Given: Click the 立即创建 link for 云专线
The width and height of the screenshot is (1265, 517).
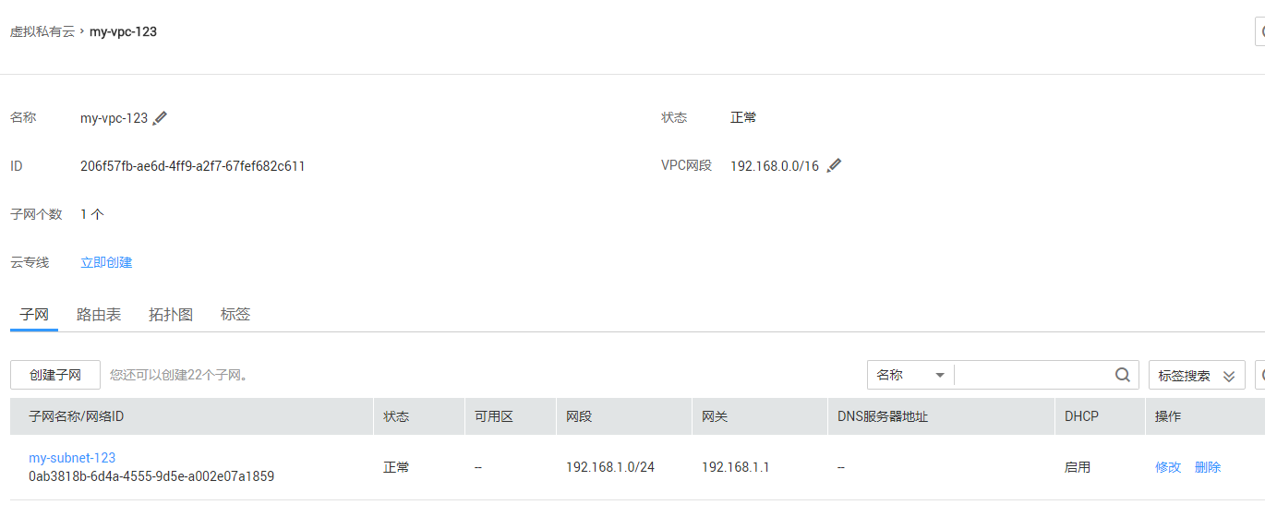Looking at the screenshot, I should [x=106, y=262].
